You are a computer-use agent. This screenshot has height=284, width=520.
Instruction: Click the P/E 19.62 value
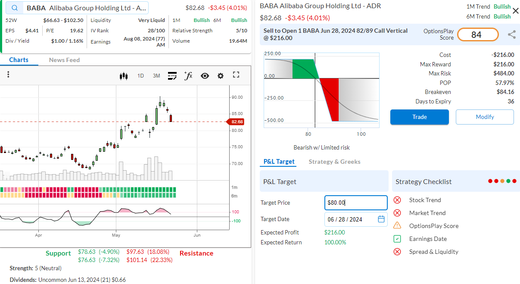[77, 31]
